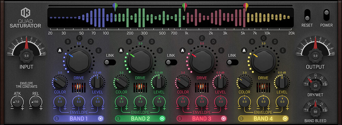Click the DRY/WET knob

click(x=315, y=86)
